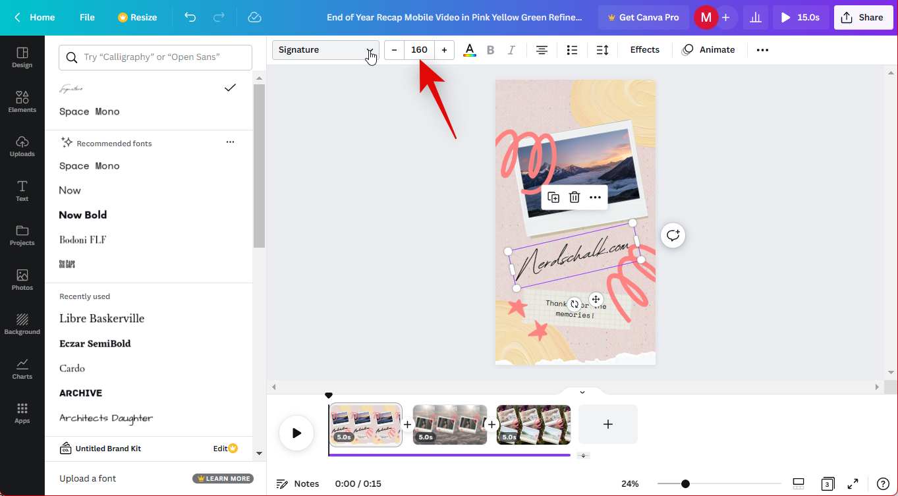This screenshot has width=898, height=496.
Task: Delete the selected element with trash icon
Action: [575, 198]
